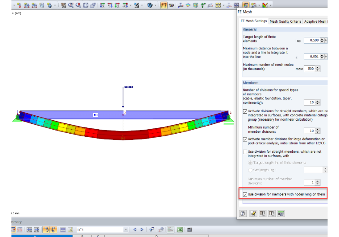Open the LC1 load case dropdown
This screenshot has height=237, width=339.
click(x=126, y=230)
